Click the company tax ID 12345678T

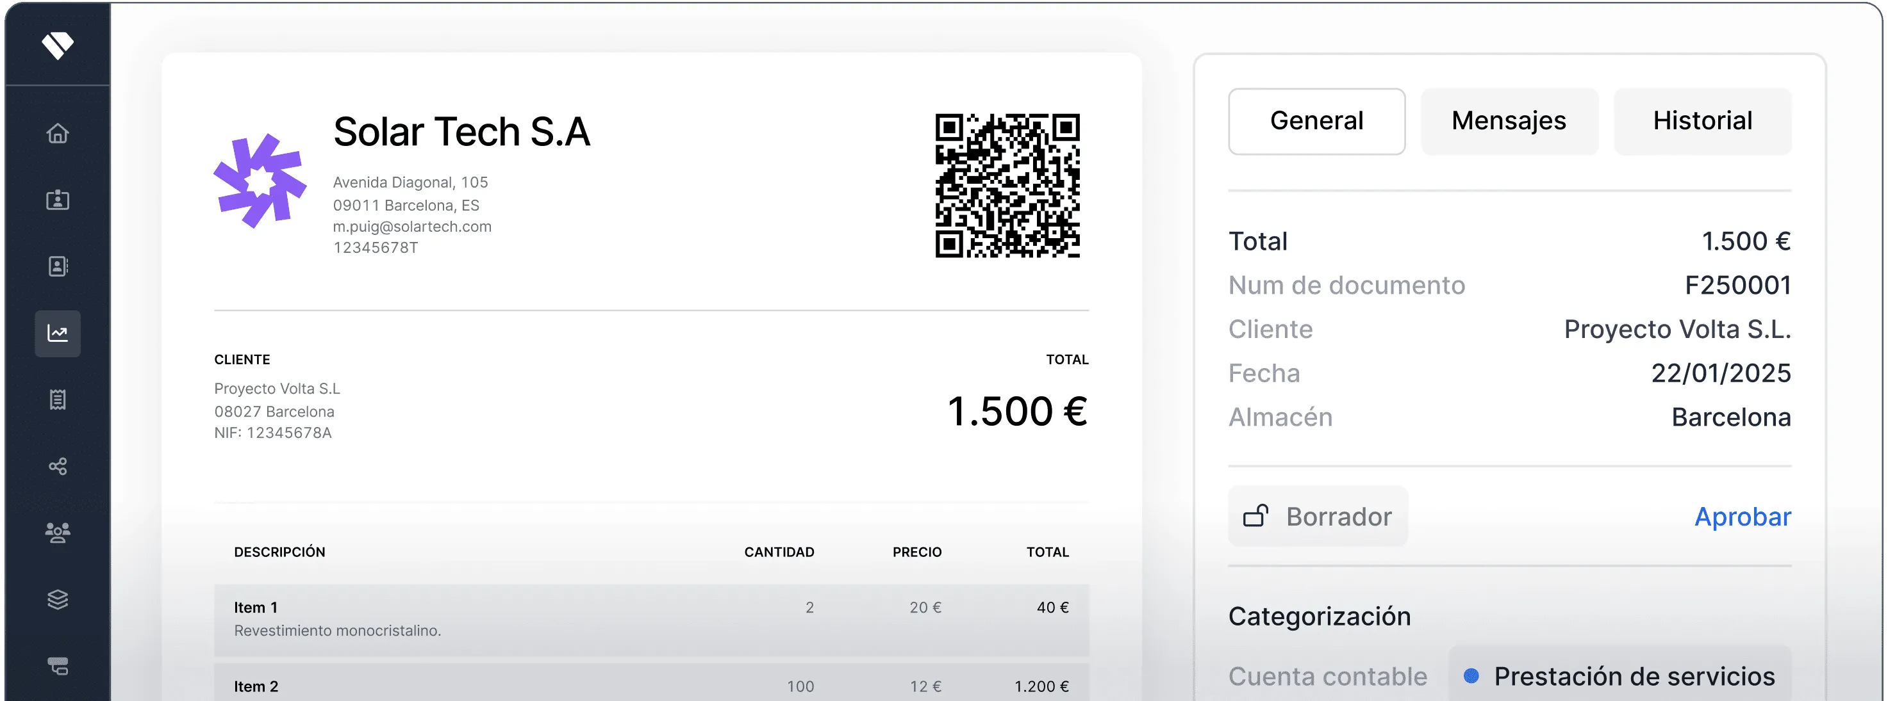click(x=376, y=248)
